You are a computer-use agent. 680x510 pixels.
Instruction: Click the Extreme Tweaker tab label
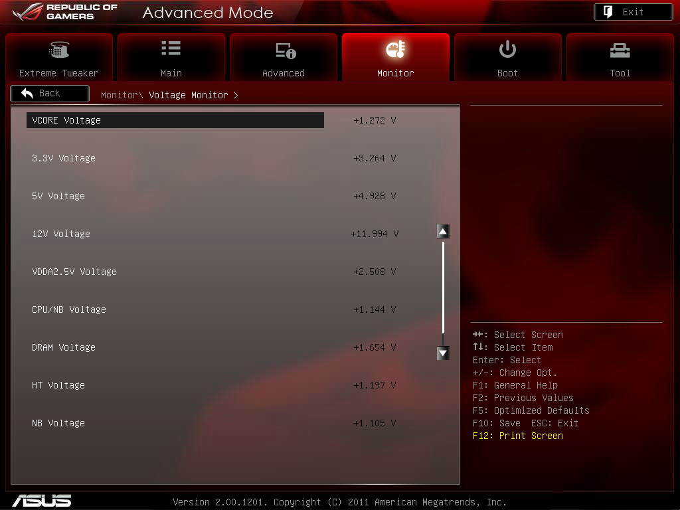(59, 73)
